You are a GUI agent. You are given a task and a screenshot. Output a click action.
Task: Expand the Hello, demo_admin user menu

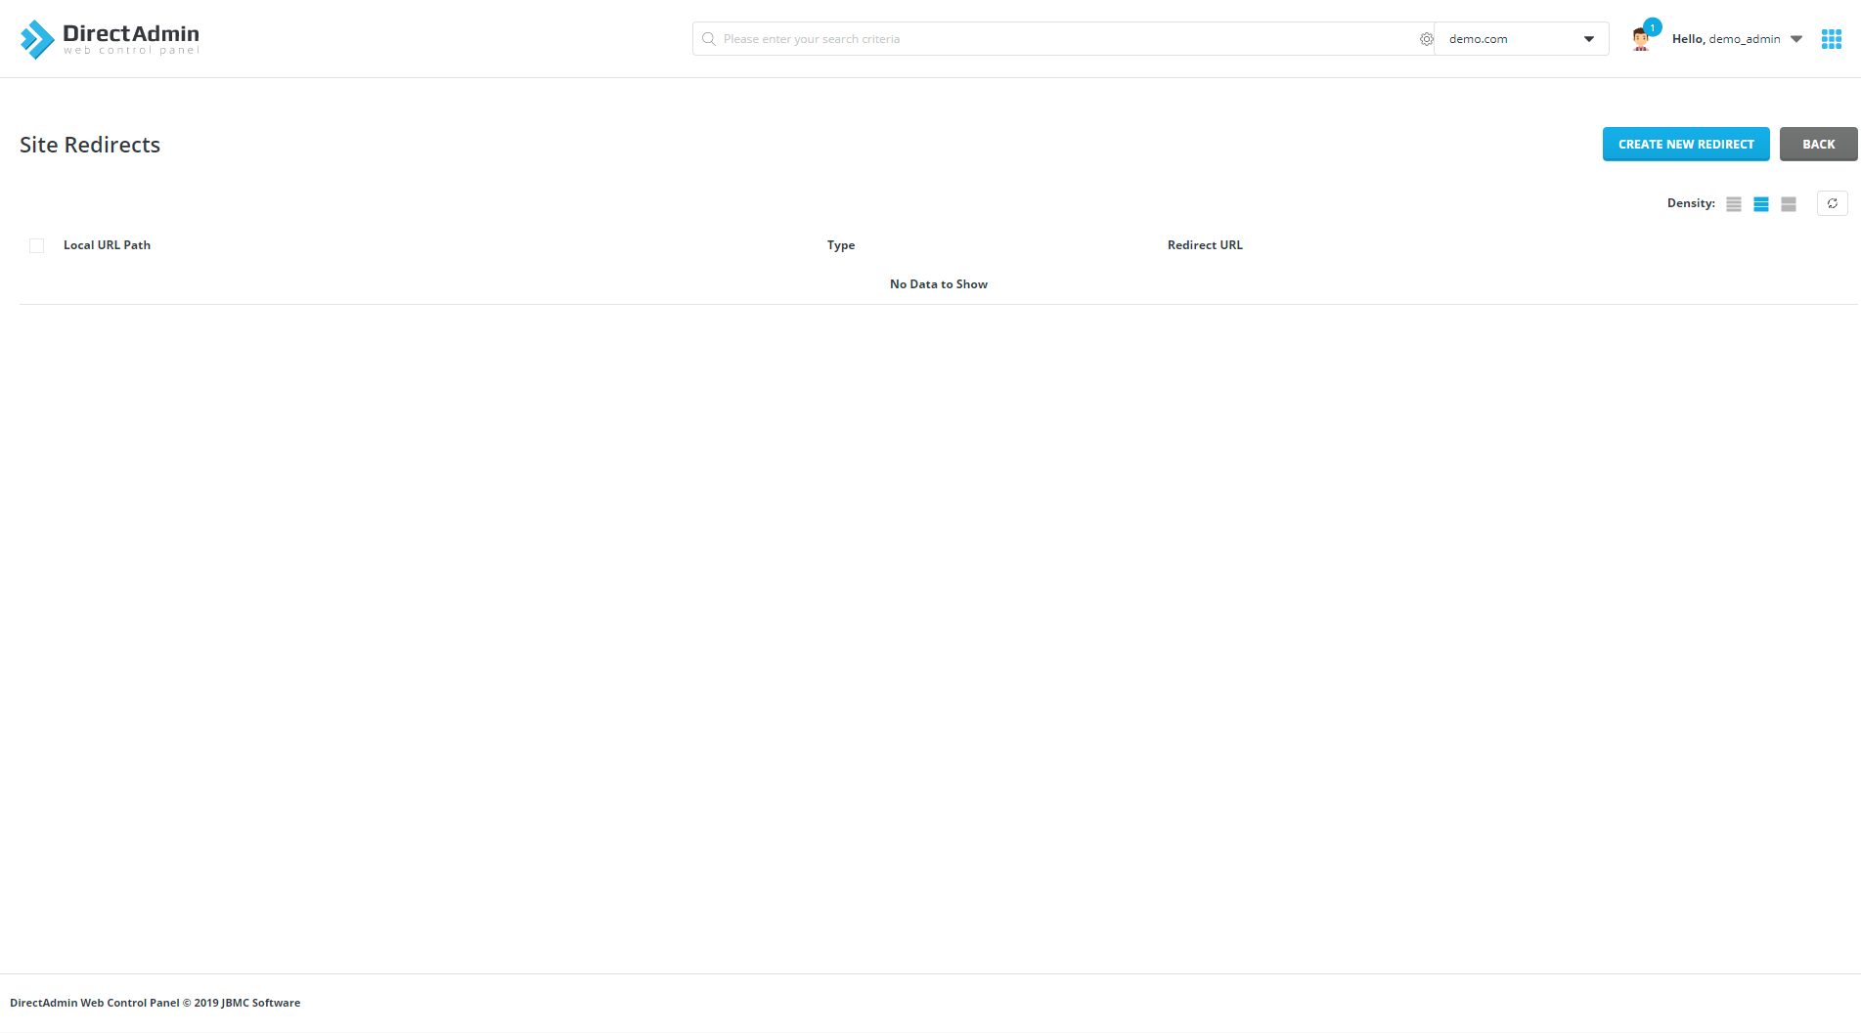pos(1737,39)
